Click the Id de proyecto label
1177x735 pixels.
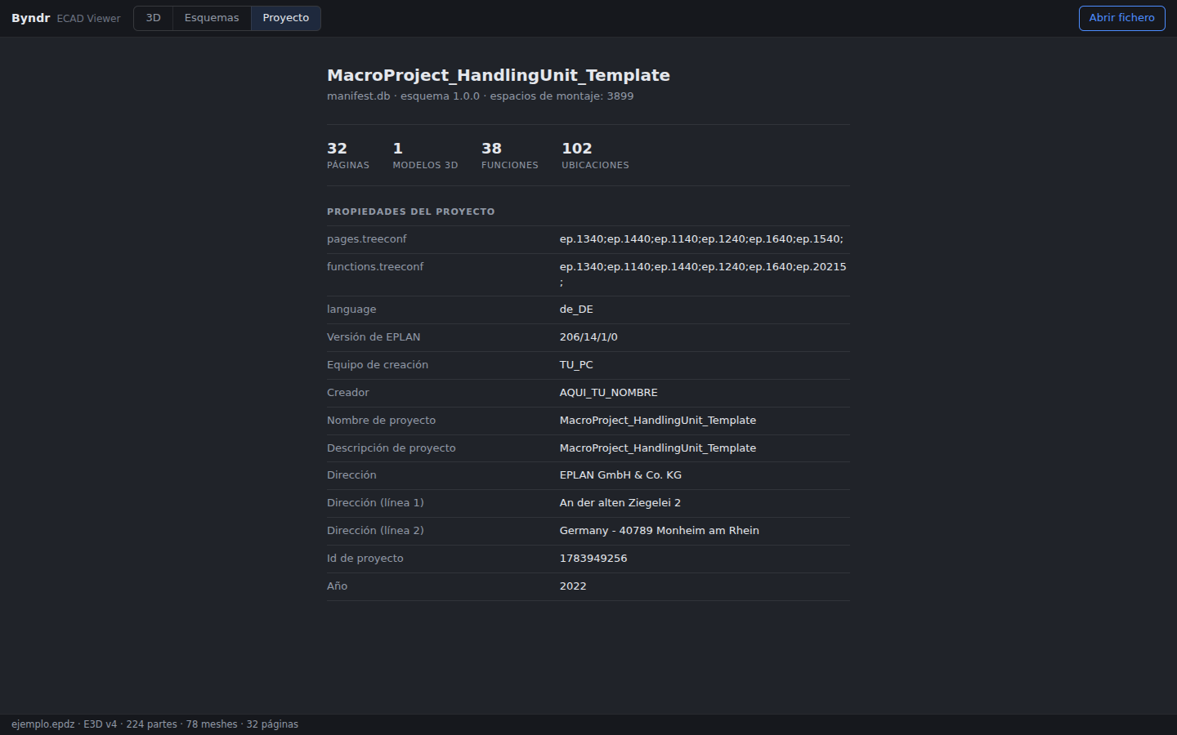pyautogui.click(x=365, y=559)
